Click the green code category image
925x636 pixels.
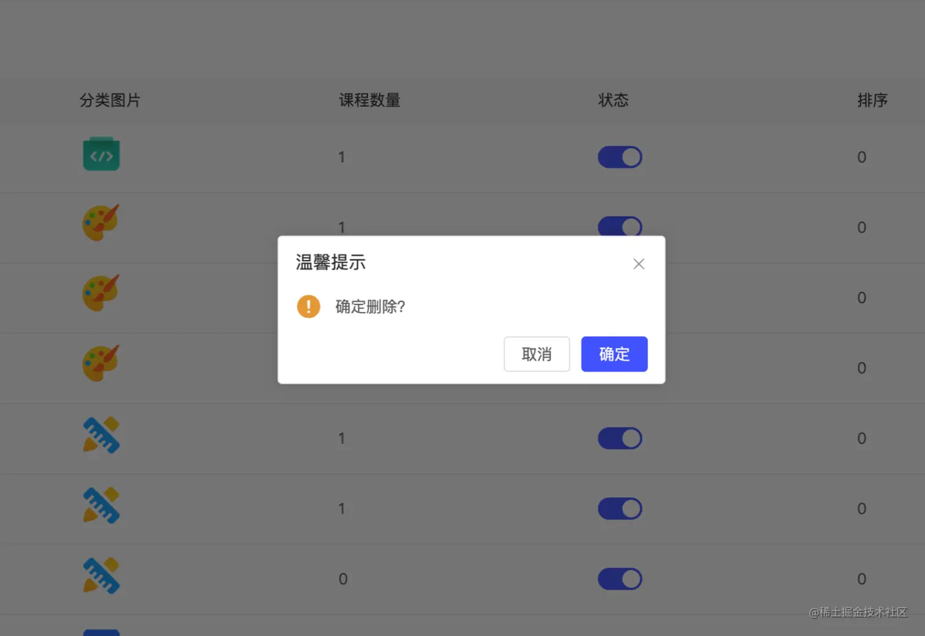click(102, 153)
